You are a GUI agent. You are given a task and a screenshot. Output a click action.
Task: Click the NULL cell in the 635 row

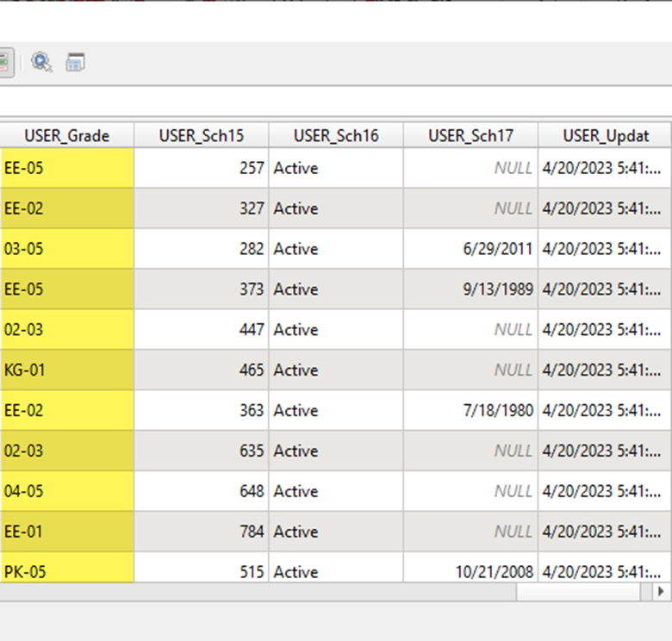click(470, 451)
